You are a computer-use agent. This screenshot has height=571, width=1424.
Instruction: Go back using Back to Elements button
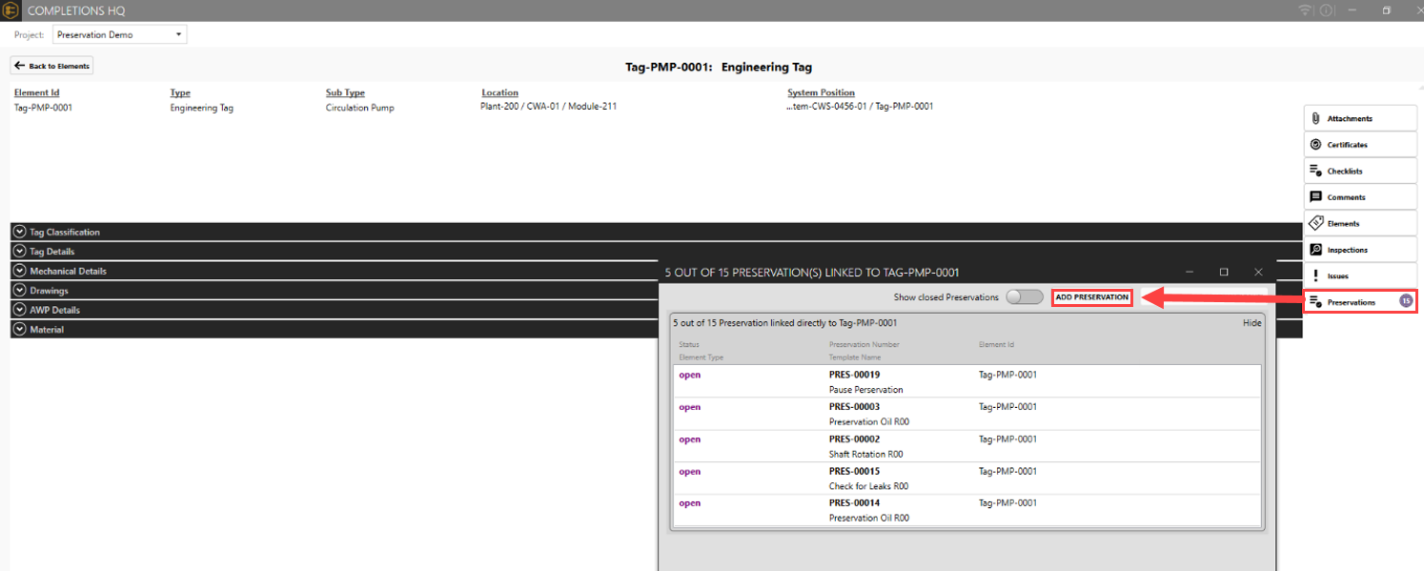pyautogui.click(x=51, y=66)
